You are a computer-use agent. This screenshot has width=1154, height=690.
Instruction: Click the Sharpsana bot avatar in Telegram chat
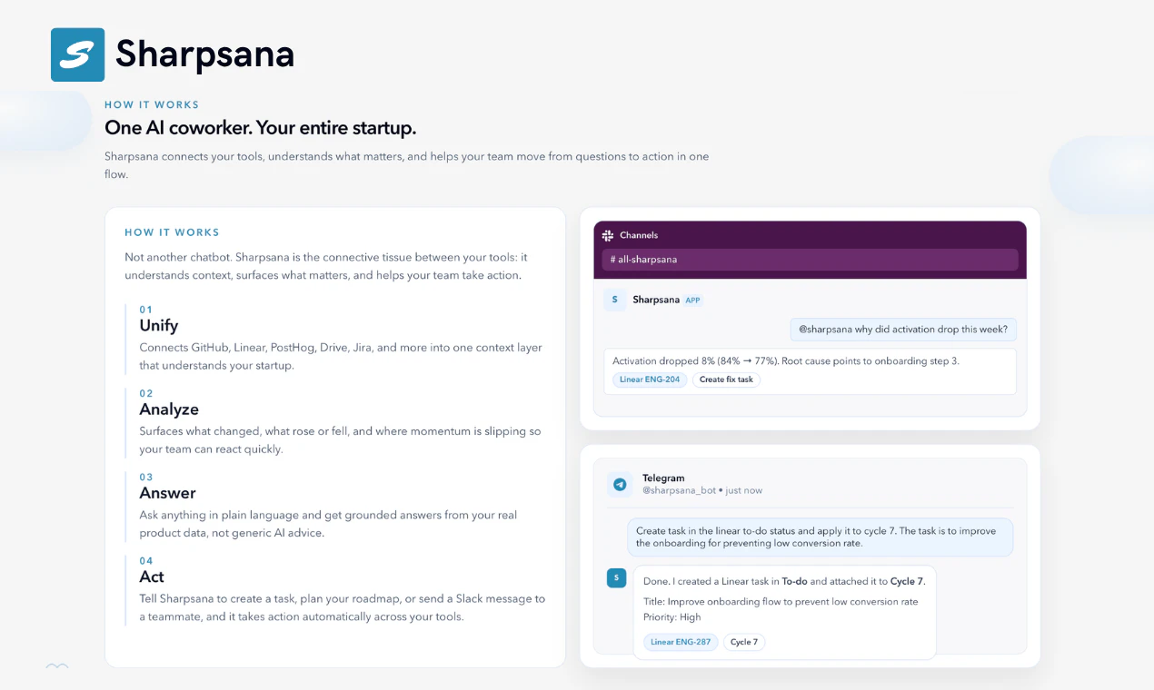pos(617,577)
